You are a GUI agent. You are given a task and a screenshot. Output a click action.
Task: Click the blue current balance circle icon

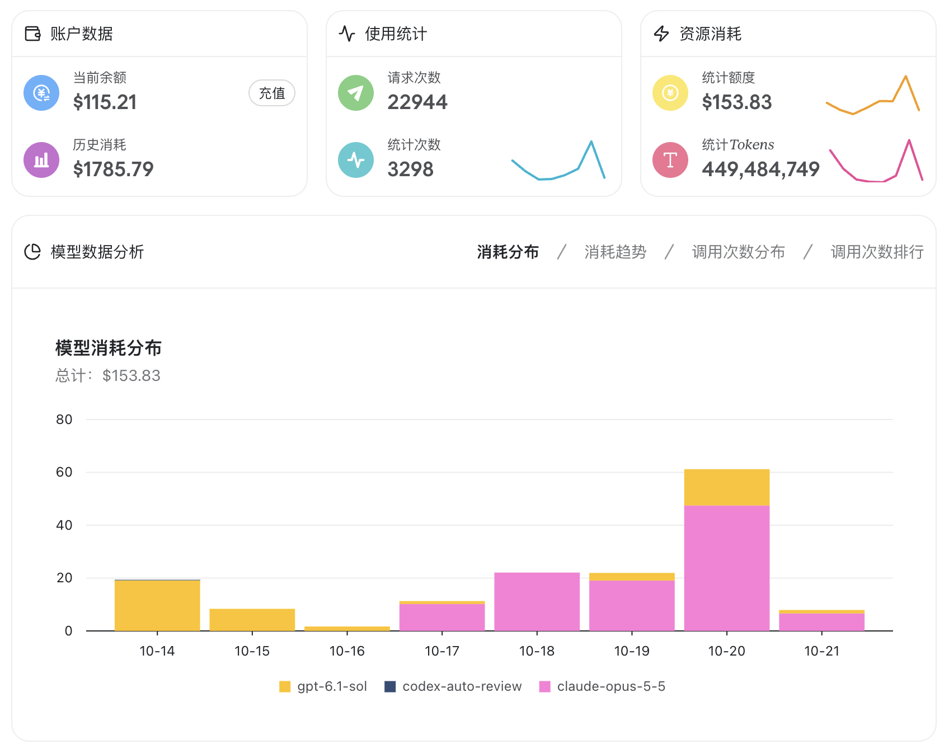pos(41,93)
